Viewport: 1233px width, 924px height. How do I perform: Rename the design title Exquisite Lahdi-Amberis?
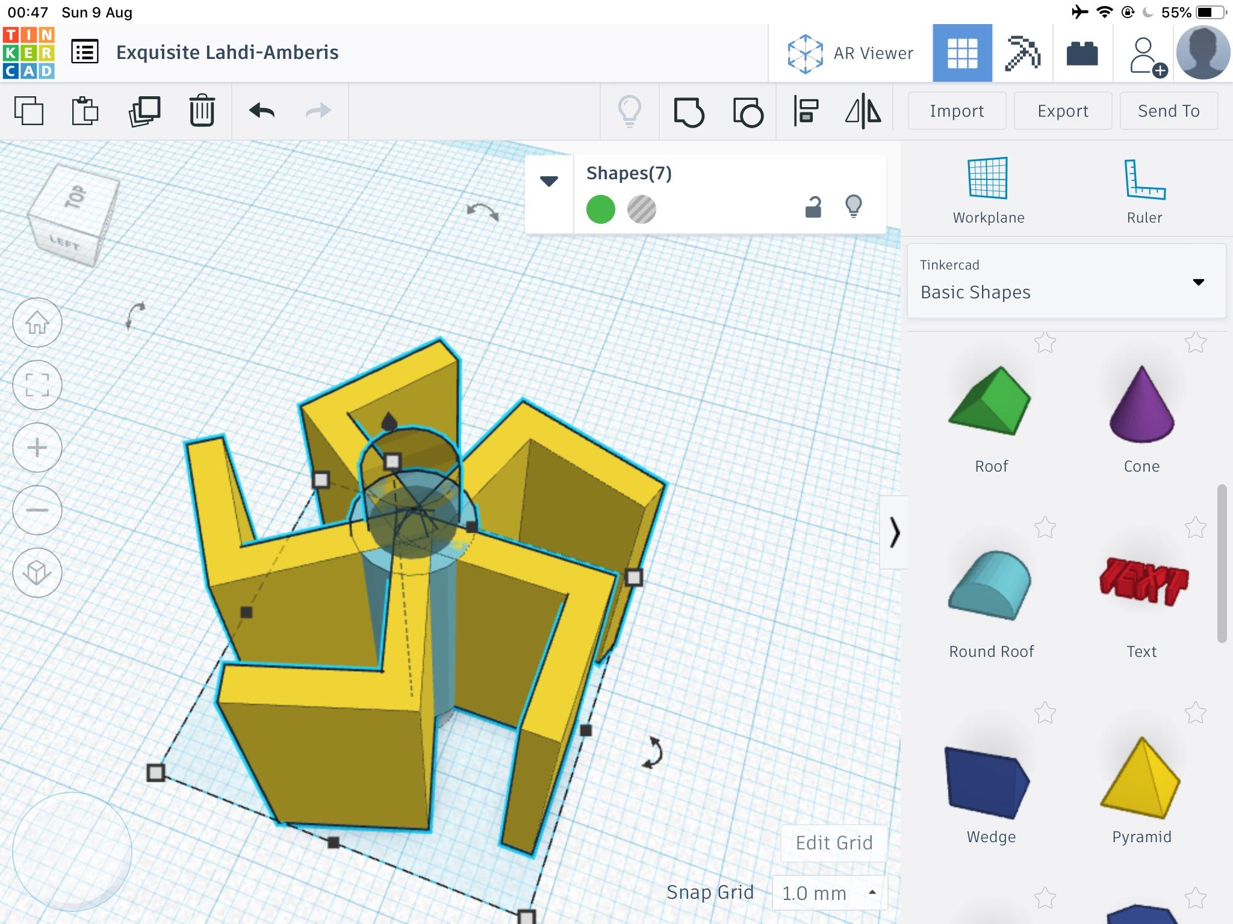click(228, 52)
